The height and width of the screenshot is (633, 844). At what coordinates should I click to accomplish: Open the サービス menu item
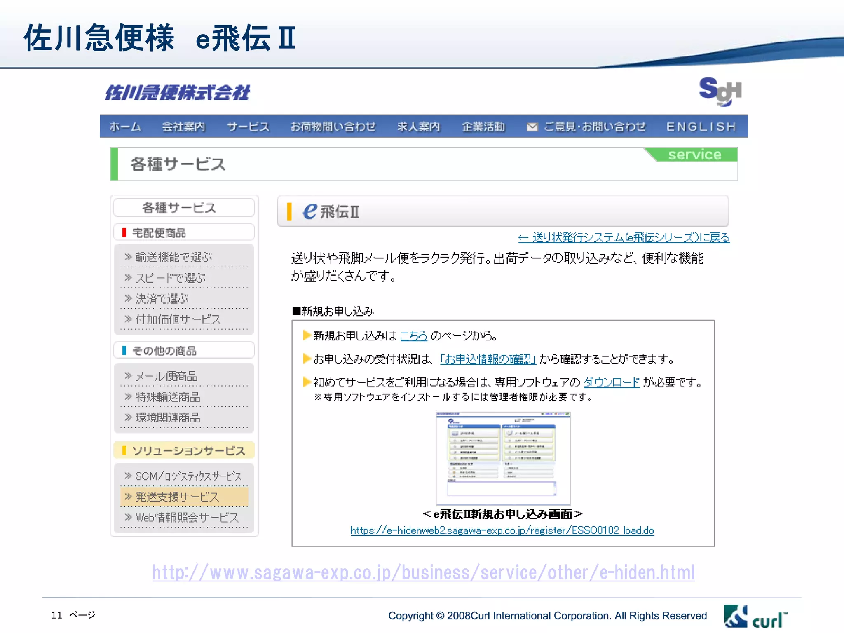point(248,127)
